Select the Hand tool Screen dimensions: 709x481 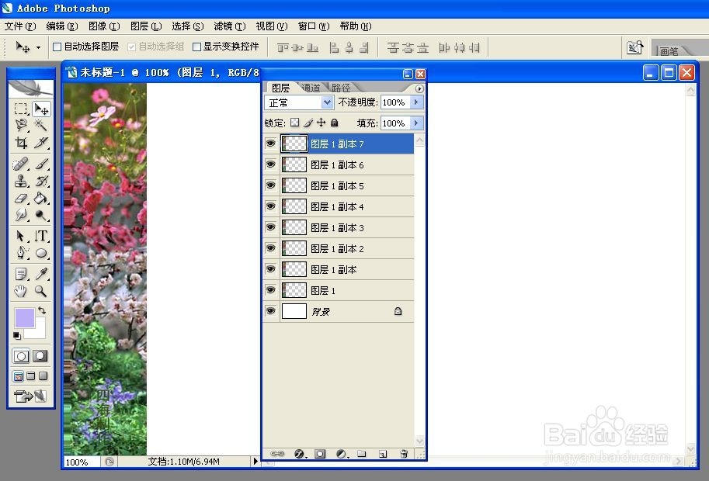(21, 291)
